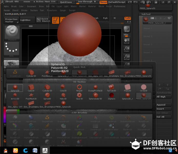Click the All High button
The image size is (178, 154).
pyautogui.click(x=164, y=97)
